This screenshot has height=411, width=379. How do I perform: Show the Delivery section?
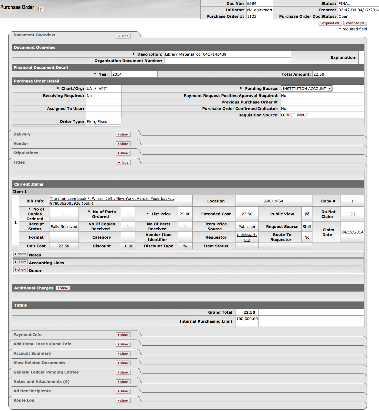click(x=123, y=134)
